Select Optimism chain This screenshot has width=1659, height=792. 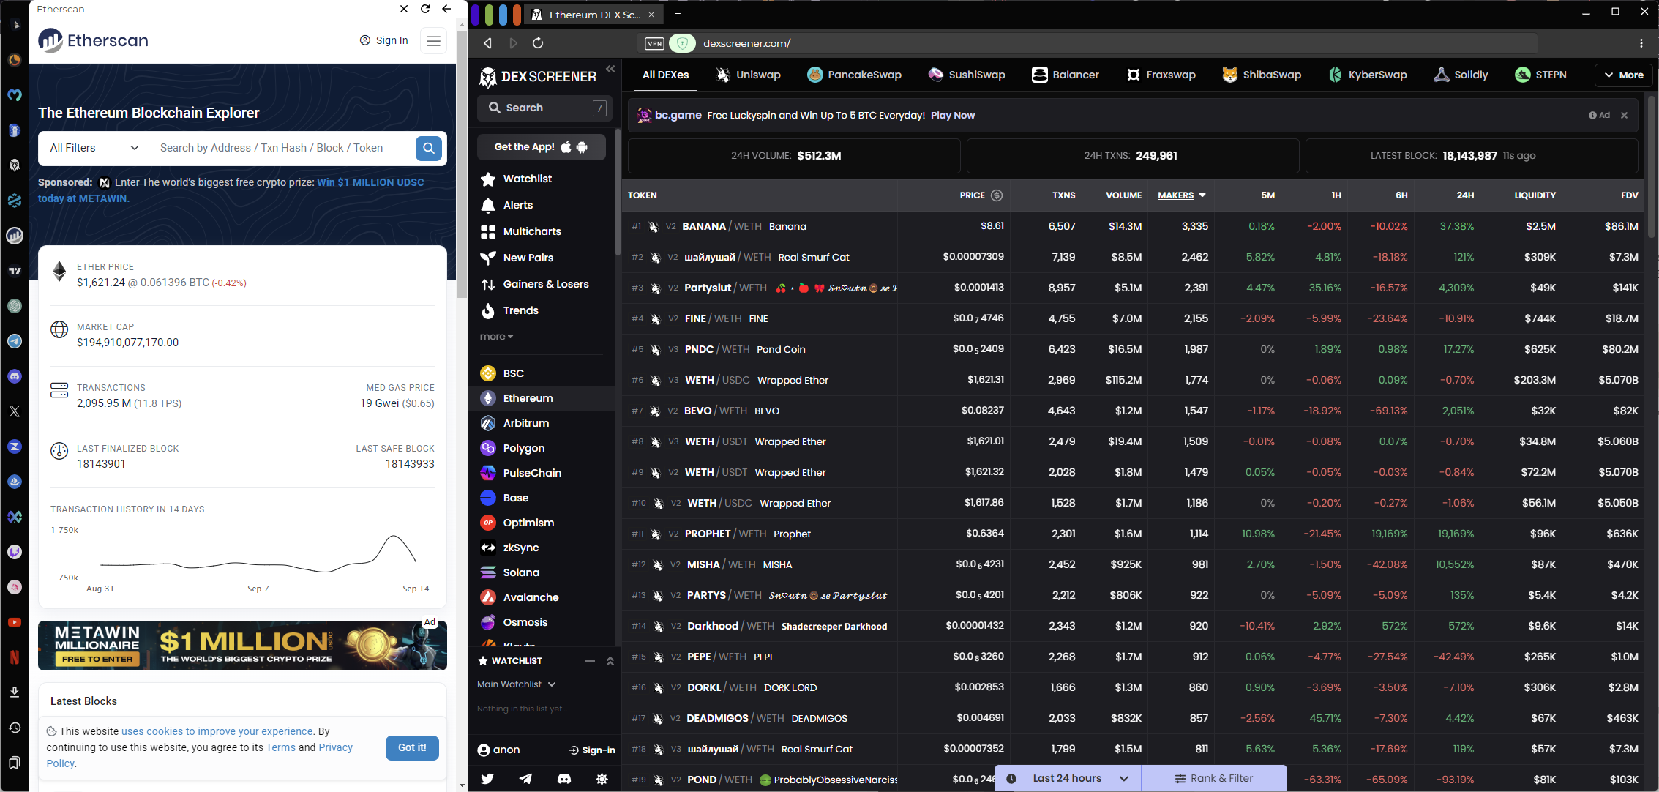pos(528,523)
